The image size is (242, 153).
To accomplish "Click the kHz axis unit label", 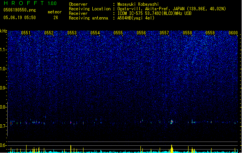I will pyautogui.click(x=3, y=31).
